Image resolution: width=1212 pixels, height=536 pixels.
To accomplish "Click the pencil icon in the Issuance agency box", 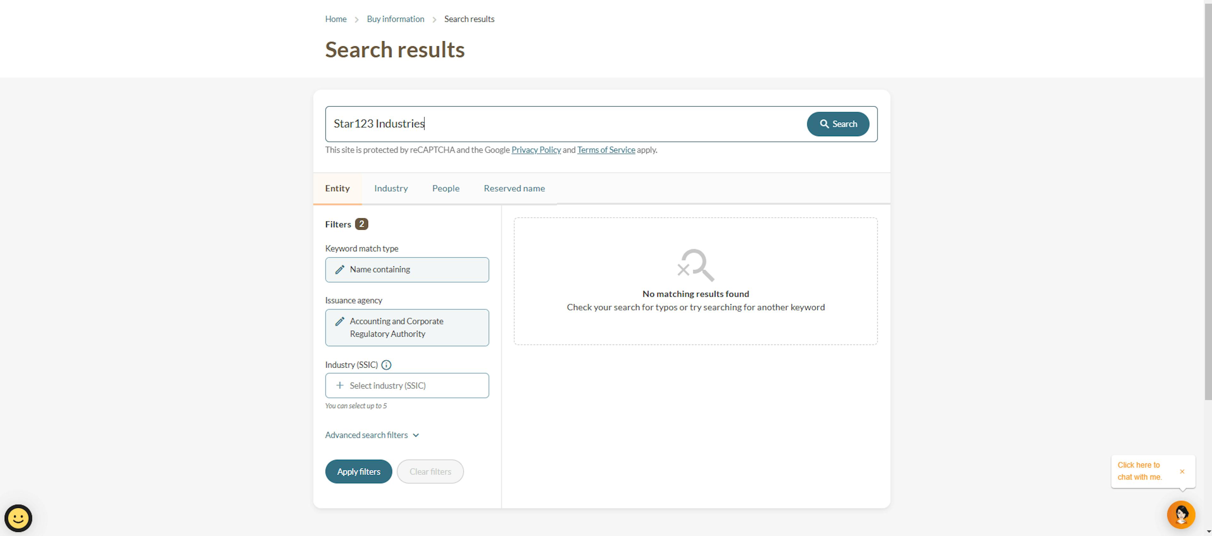I will [340, 322].
